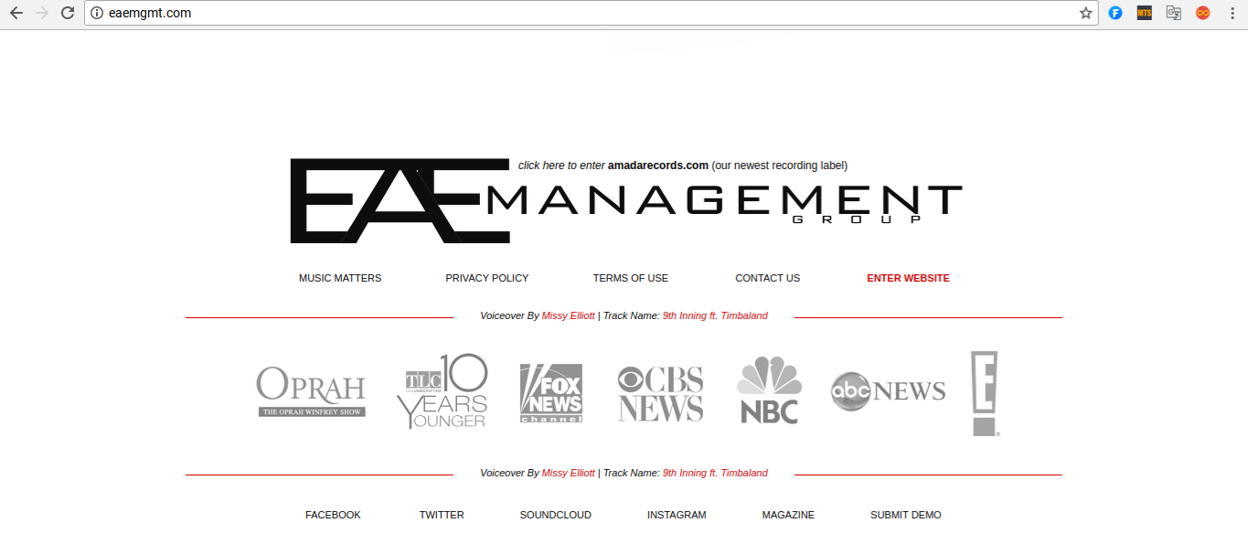Click the TLC 10 Years Younger logo
Screen dimensions: 1248x555
coord(443,391)
